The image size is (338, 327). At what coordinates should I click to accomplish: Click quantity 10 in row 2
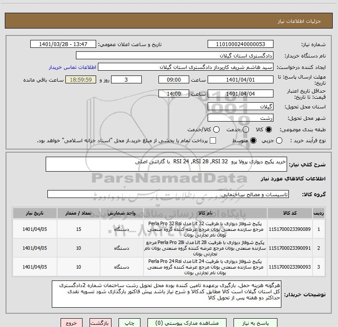[79, 248]
